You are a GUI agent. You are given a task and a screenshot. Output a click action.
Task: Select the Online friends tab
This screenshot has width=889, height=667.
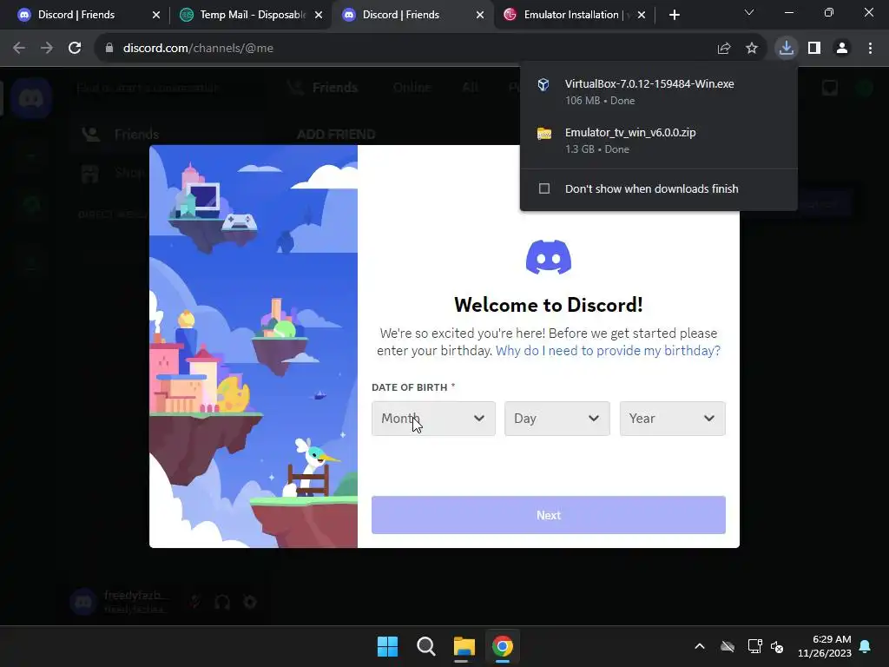click(x=412, y=88)
